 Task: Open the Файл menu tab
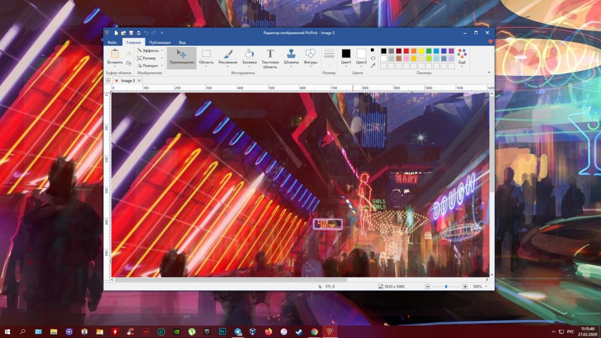[x=112, y=42]
